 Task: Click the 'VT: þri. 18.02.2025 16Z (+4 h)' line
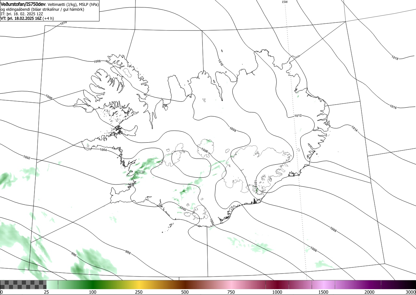[27, 18]
